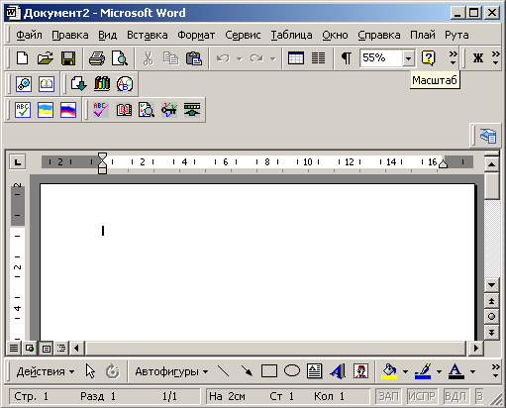
Task: Open the Columns layout icon
Action: [x=319, y=58]
